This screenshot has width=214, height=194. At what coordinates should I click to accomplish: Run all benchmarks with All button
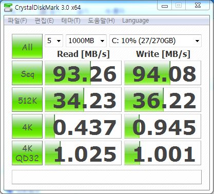click(x=27, y=46)
